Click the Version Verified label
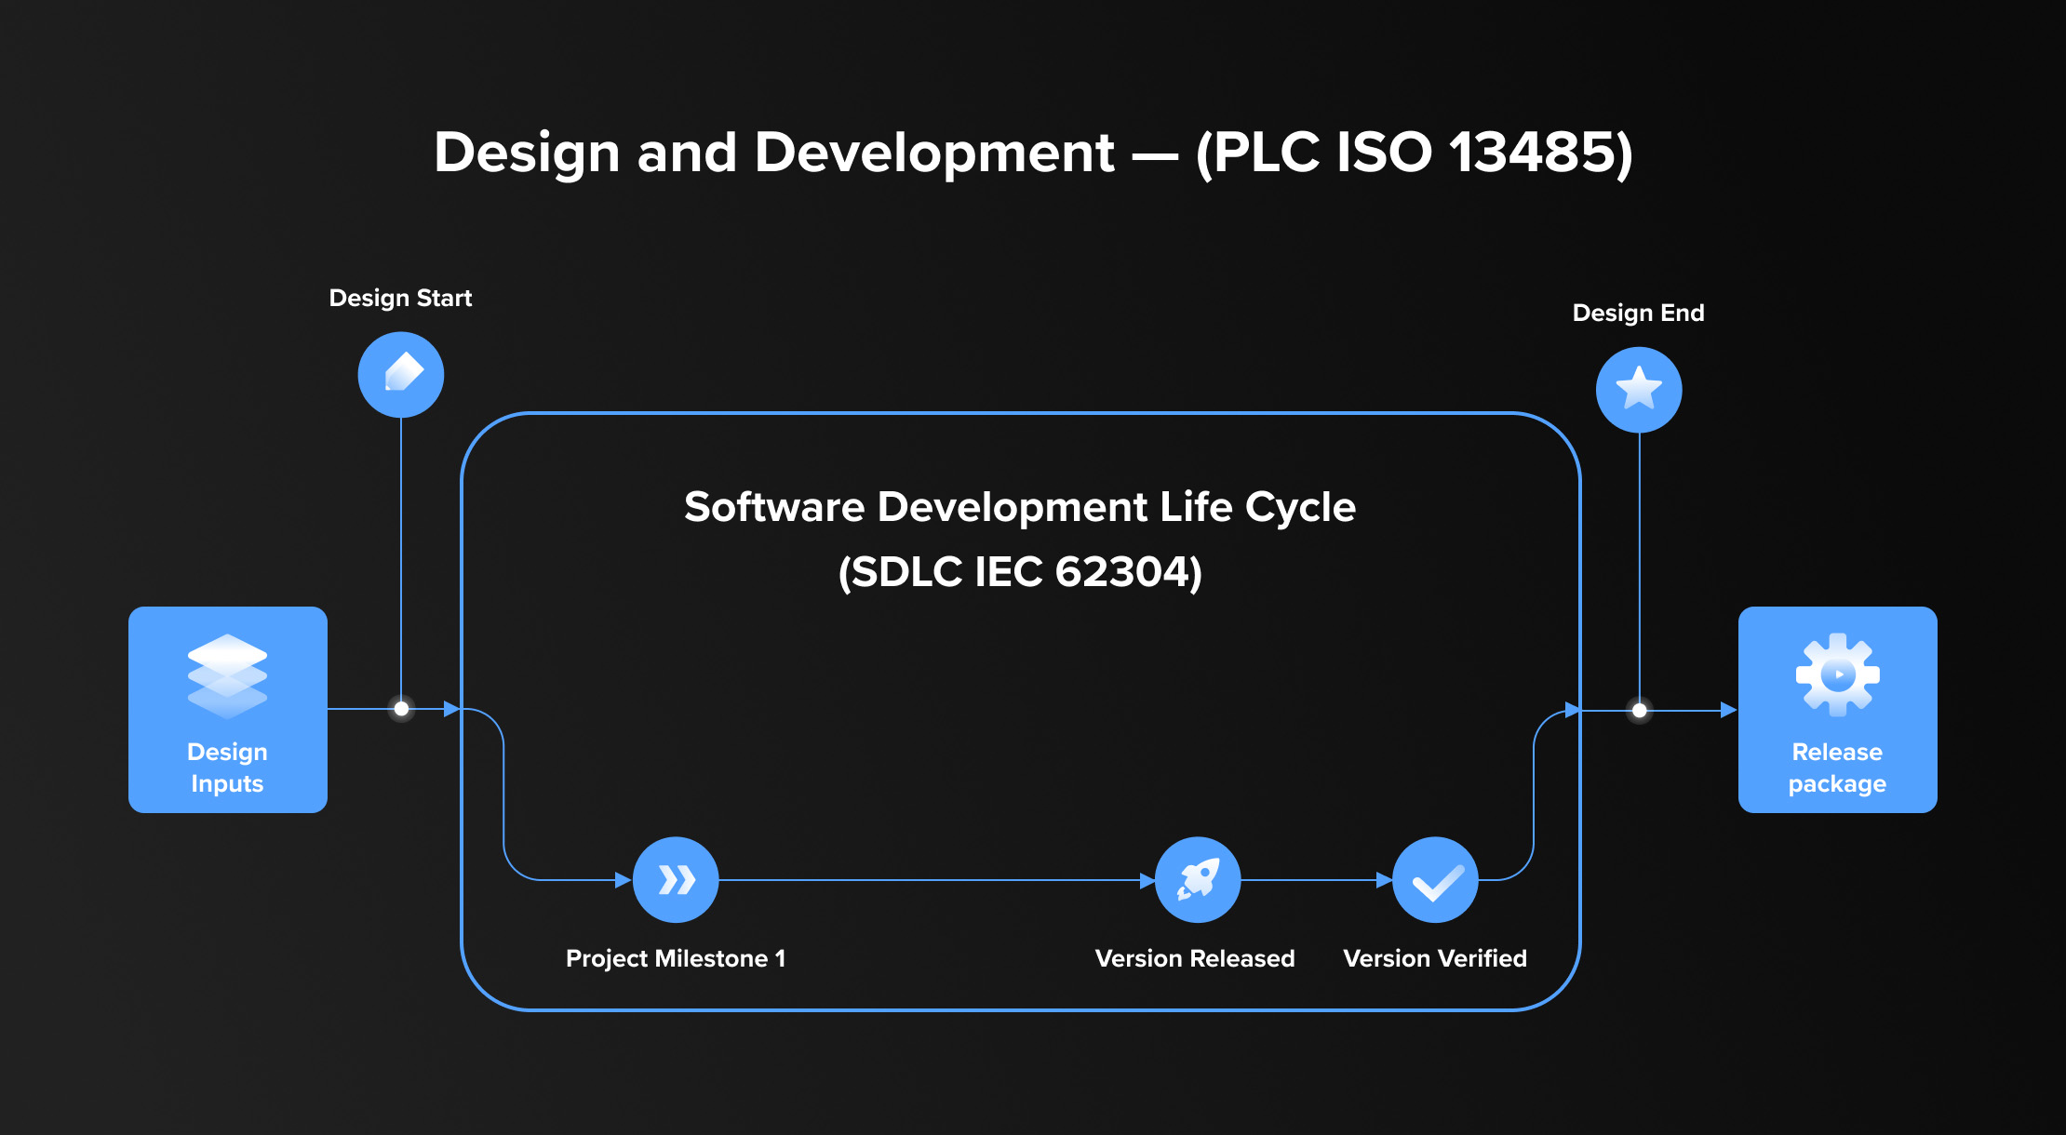Viewport: 2066px width, 1135px height. click(1435, 959)
